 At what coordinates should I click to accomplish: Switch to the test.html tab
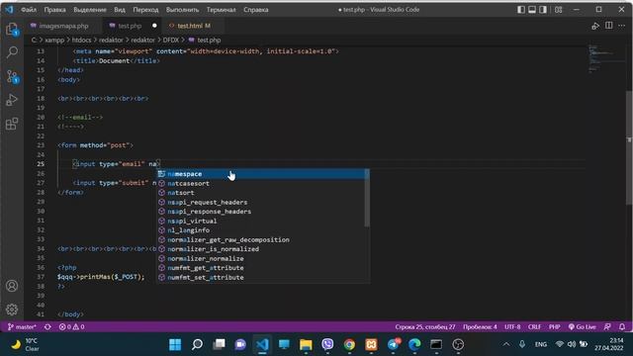[x=194, y=26]
